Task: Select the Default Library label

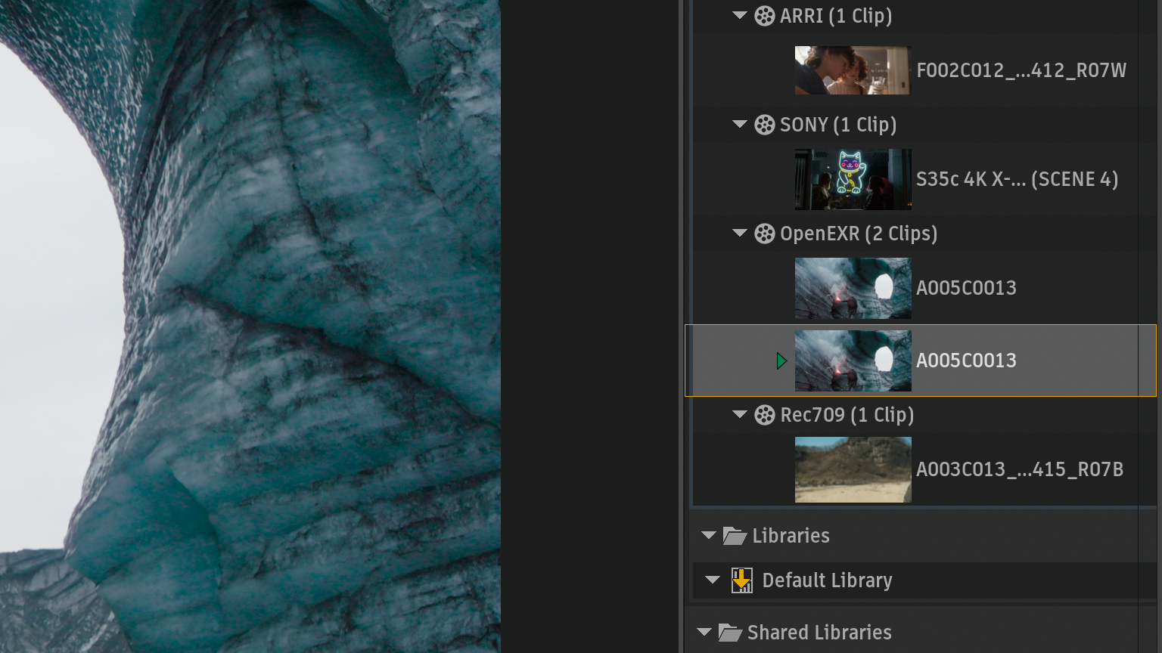Action: (x=827, y=580)
